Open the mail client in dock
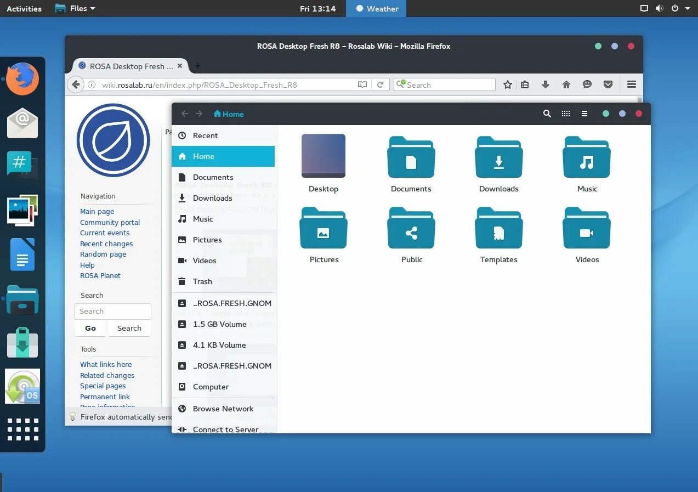The height and width of the screenshot is (492, 698). (22, 123)
